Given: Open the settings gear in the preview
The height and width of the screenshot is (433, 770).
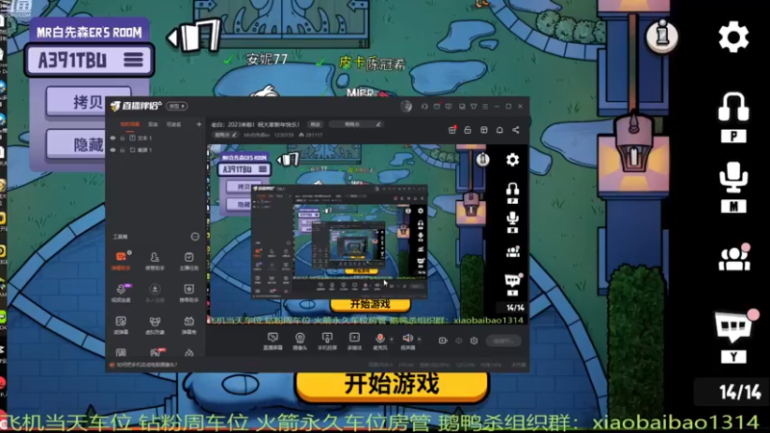Looking at the screenshot, I should pos(512,160).
